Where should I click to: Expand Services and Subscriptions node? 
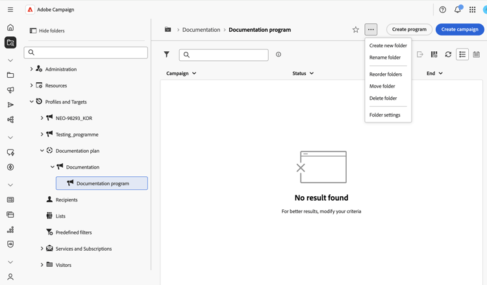42,249
